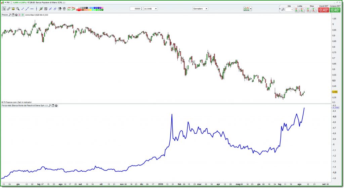
Task: Select the ruler measurement tool
Action: 8,9
